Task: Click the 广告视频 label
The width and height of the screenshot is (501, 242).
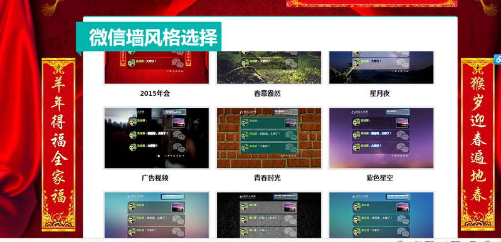Action: 155,178
